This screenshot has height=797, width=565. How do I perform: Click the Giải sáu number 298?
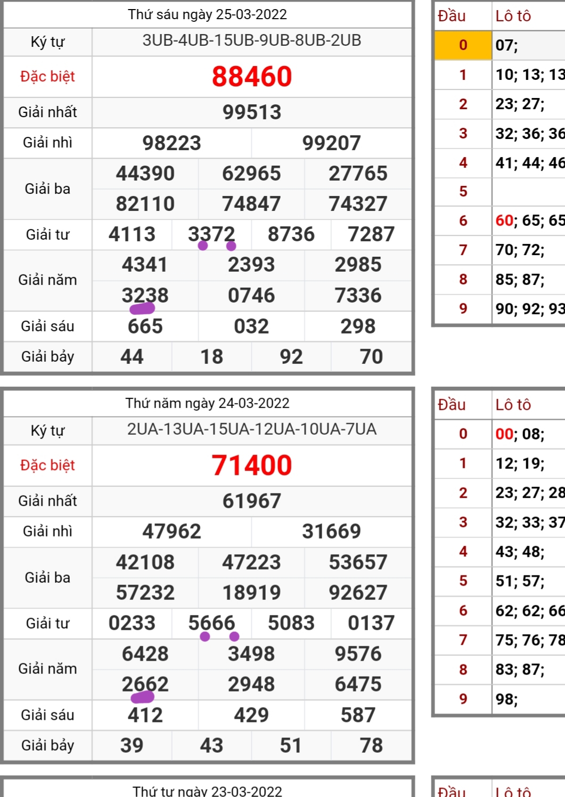point(358,326)
